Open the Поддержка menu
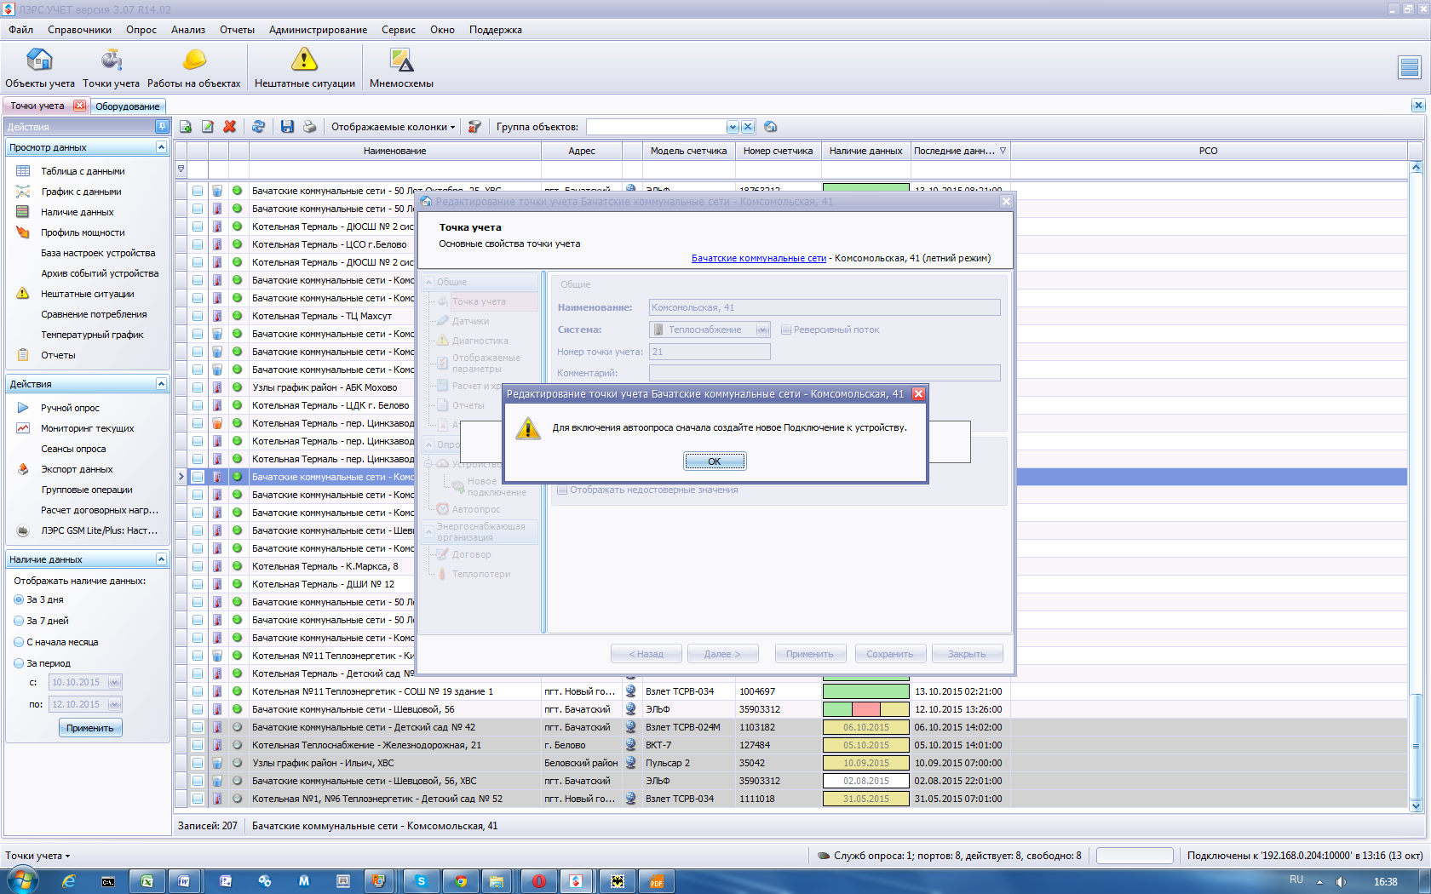The image size is (1431, 894). 495,30
